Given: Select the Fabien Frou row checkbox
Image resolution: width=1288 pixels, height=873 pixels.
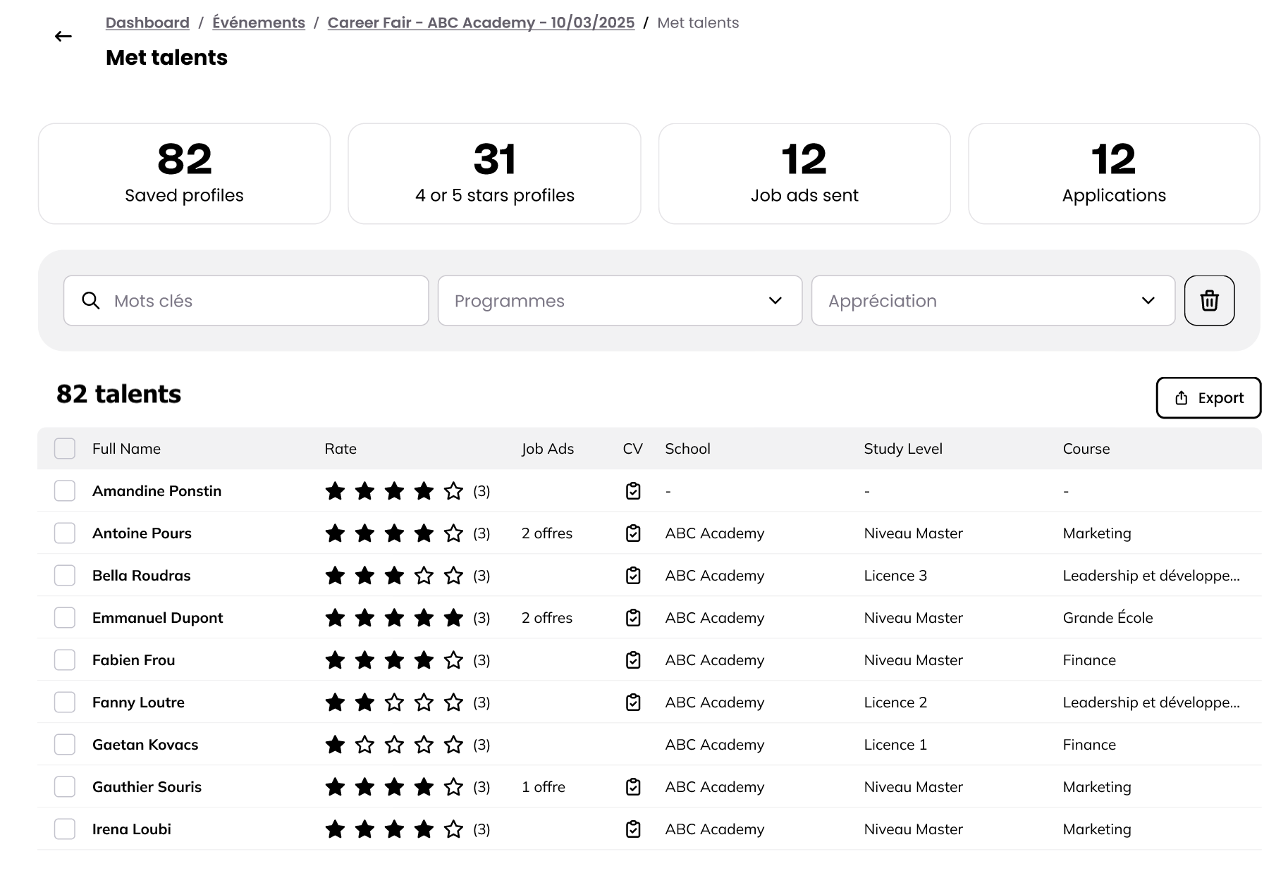Looking at the screenshot, I should click(65, 660).
